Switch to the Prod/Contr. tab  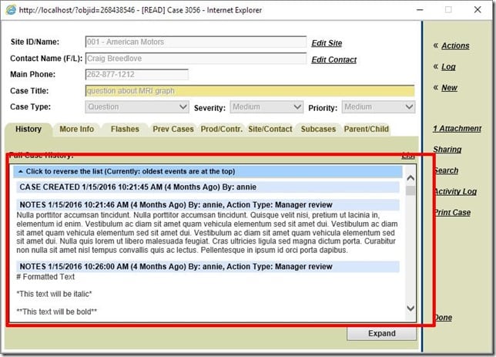click(222, 130)
